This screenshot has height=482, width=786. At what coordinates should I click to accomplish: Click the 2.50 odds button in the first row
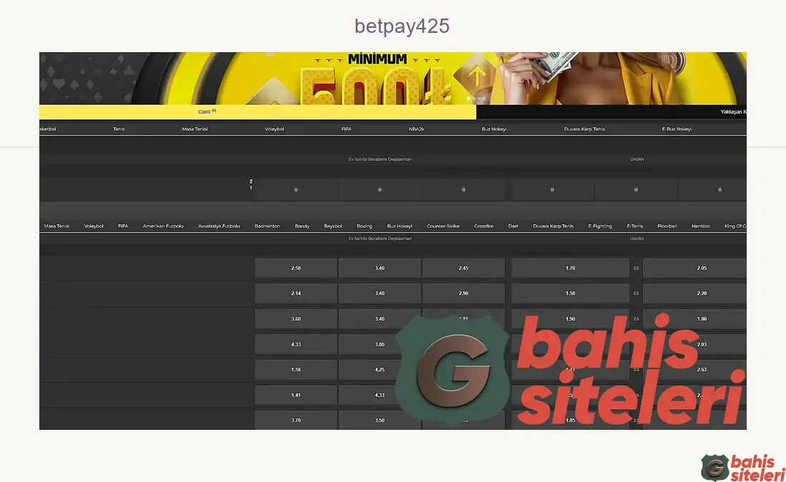(x=296, y=267)
